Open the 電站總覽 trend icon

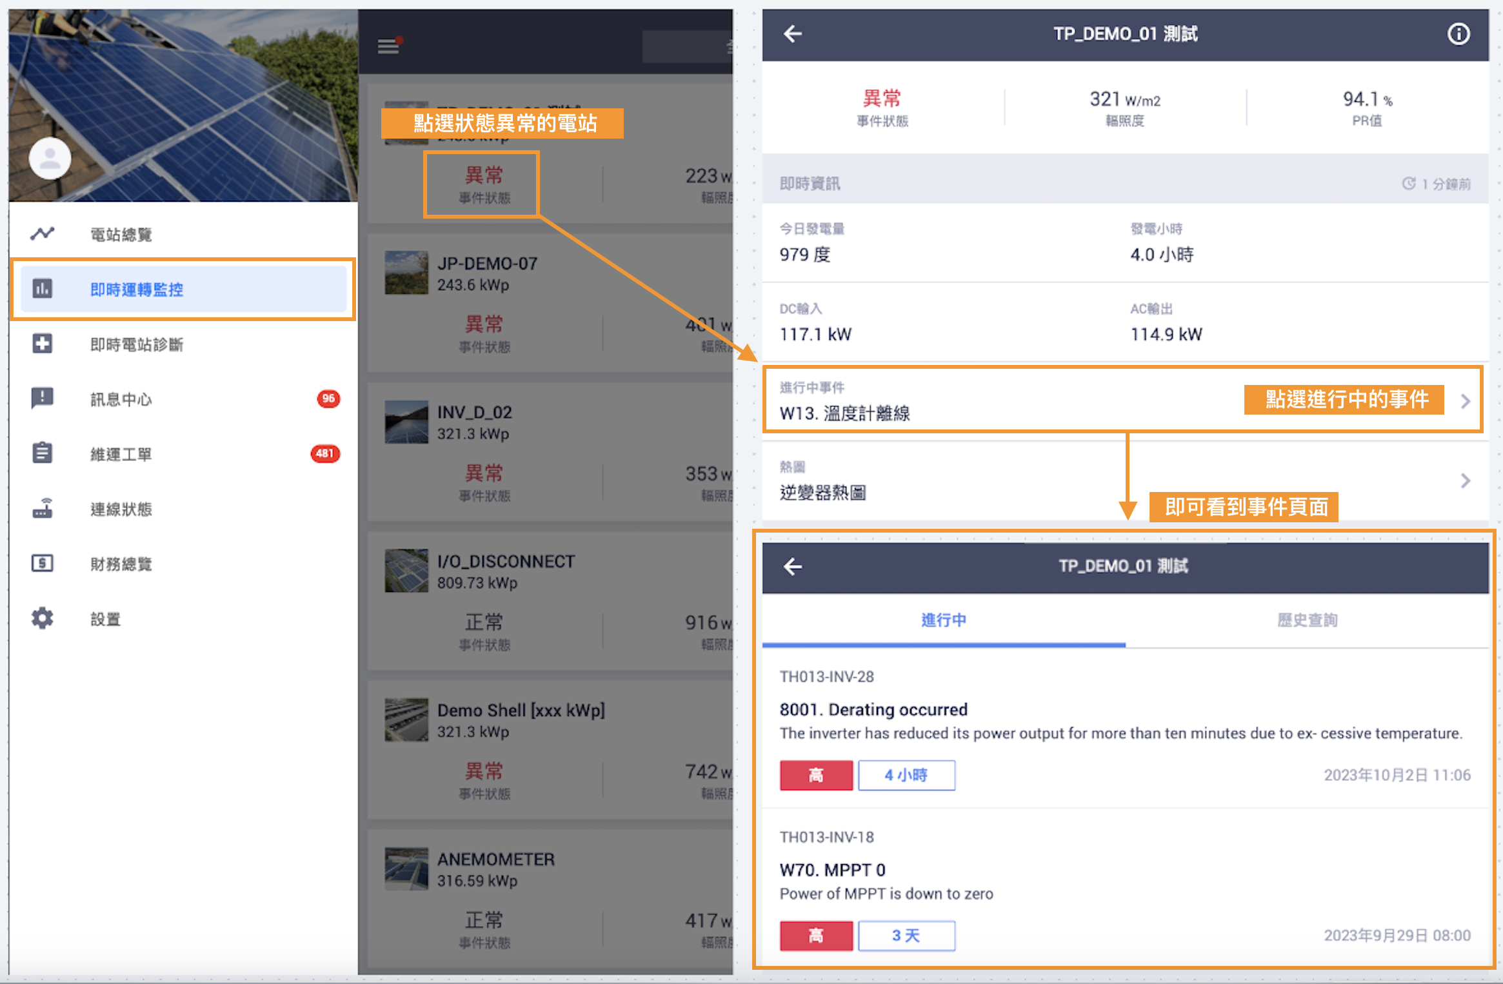pyautogui.click(x=43, y=233)
